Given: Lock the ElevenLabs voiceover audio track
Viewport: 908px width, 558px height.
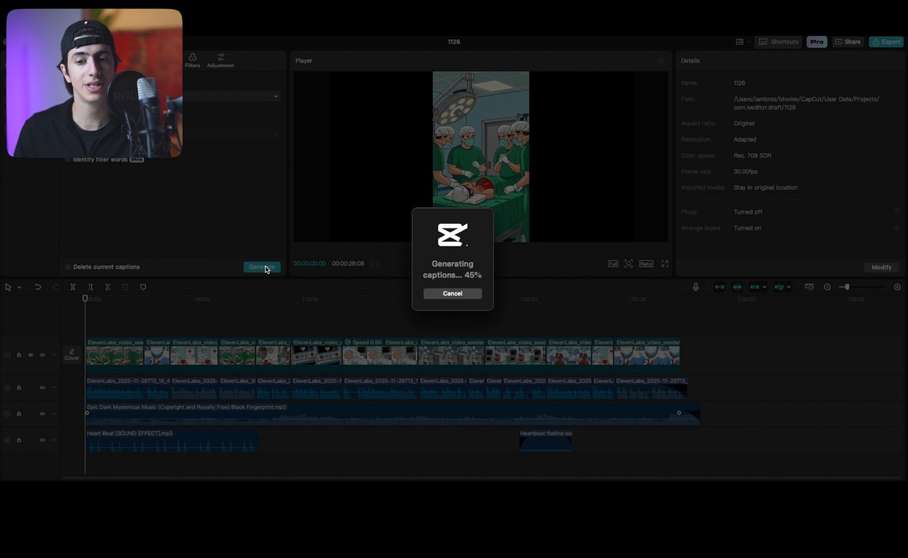Looking at the screenshot, I should point(19,387).
